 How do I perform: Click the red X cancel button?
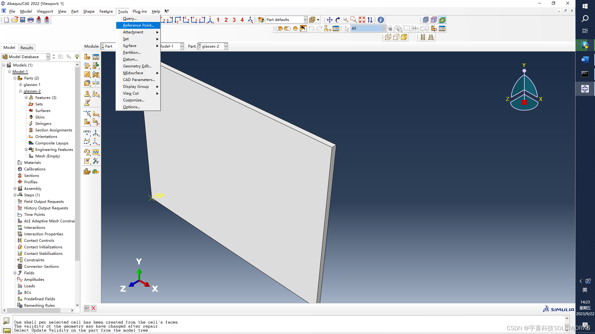pos(94,308)
